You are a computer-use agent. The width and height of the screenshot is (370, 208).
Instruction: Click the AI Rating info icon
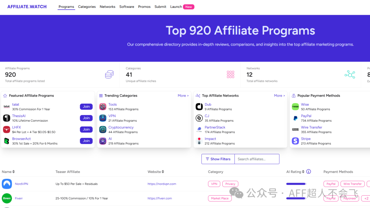point(309,172)
